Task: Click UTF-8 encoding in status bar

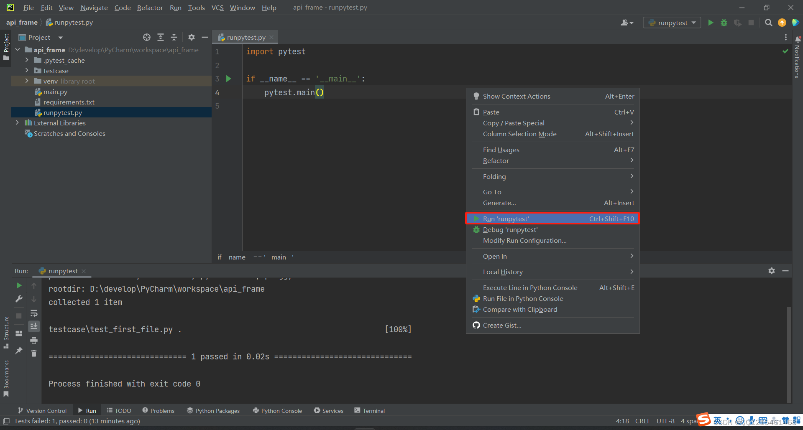Action: point(665,421)
